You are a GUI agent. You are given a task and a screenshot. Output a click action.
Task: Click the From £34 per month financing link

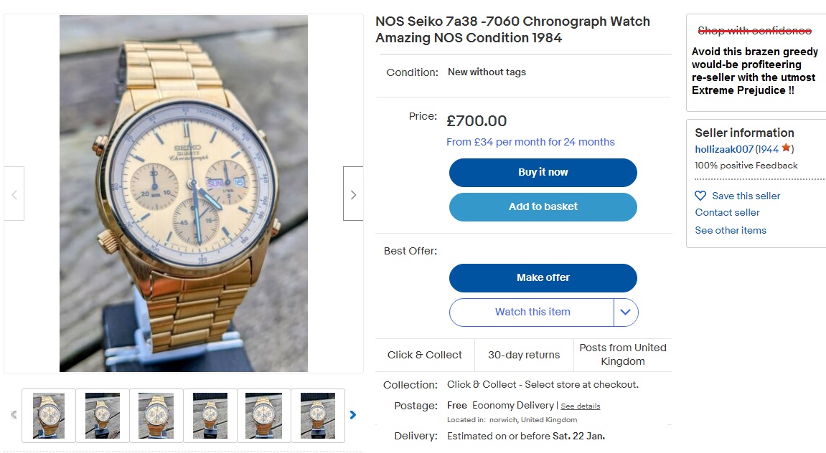(x=531, y=141)
